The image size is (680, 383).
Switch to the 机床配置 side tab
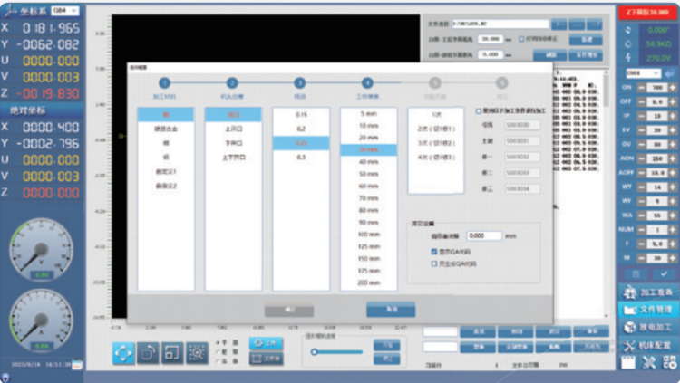[x=647, y=345]
